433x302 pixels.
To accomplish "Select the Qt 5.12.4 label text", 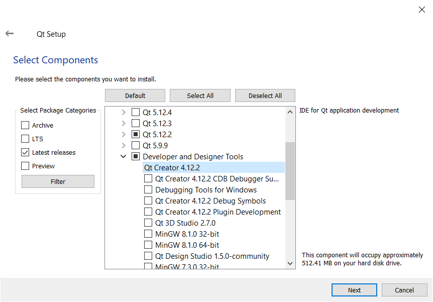I will (x=157, y=113).
